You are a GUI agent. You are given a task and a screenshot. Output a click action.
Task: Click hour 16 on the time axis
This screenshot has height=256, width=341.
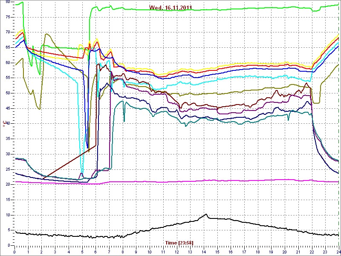click(x=231, y=251)
